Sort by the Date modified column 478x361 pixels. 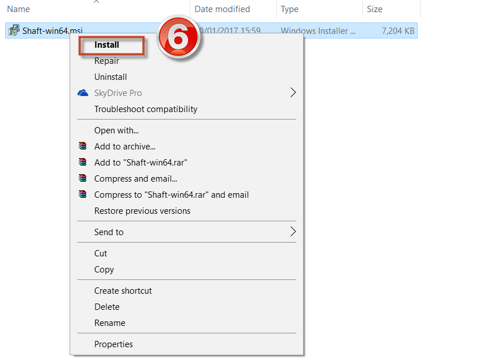[x=222, y=9]
